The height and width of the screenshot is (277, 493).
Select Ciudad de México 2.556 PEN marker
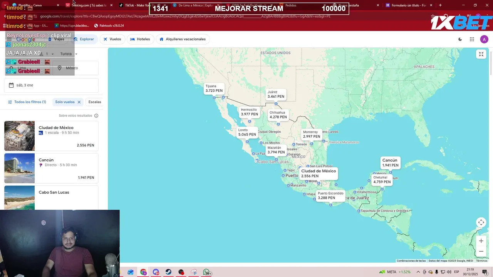pyautogui.click(x=319, y=174)
